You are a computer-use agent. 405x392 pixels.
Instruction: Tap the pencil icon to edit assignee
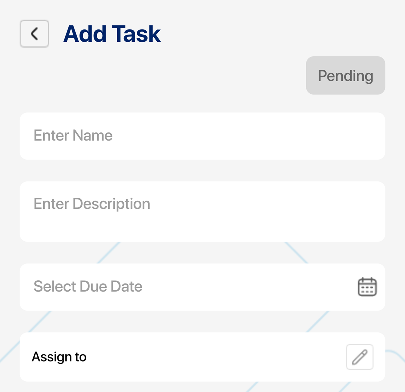[x=360, y=357]
